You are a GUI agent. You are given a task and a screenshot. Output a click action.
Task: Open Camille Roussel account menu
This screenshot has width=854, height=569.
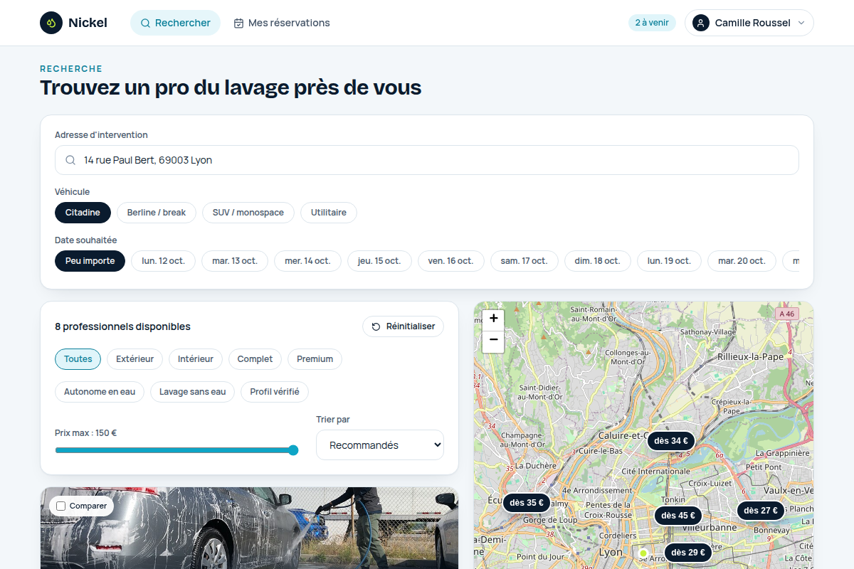tap(749, 23)
